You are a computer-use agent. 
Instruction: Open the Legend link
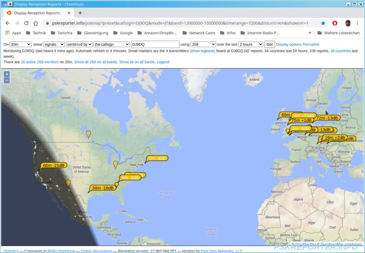coord(163,62)
